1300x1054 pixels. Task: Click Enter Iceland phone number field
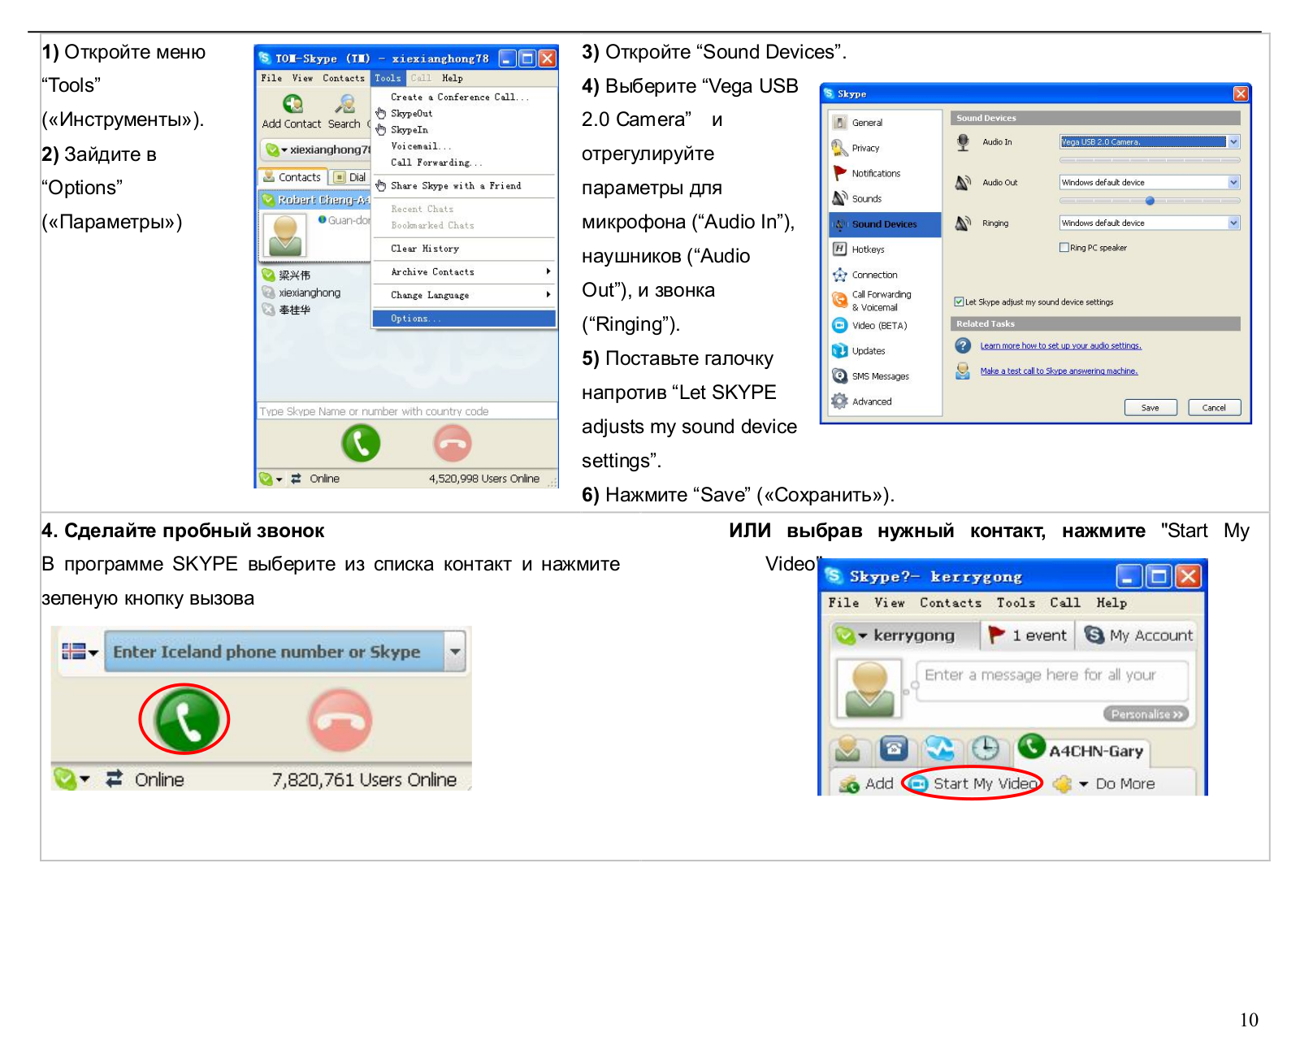tap(275, 652)
